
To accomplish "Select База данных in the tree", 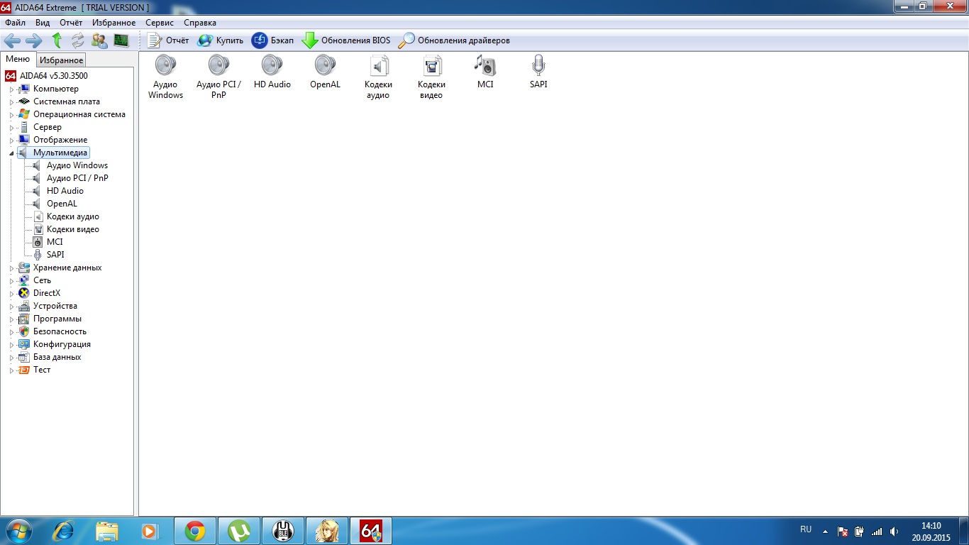I will pos(57,357).
